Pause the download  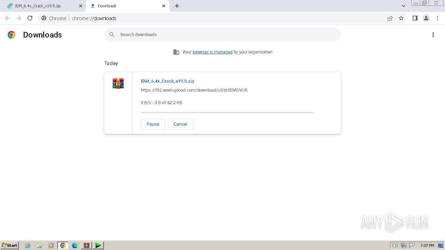[x=153, y=124]
